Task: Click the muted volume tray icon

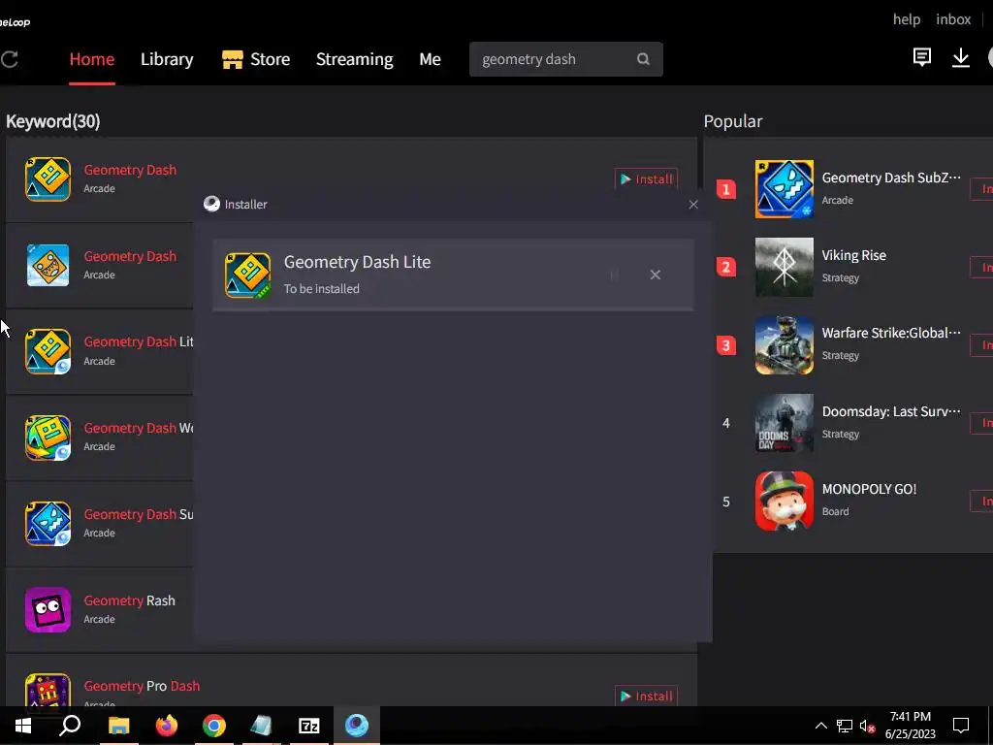Action: click(x=867, y=726)
